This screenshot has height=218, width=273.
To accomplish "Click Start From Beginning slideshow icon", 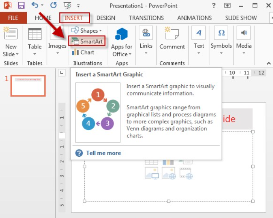I will pos(68,6).
